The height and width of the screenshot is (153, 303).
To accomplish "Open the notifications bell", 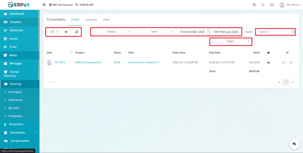I will 263,5.
